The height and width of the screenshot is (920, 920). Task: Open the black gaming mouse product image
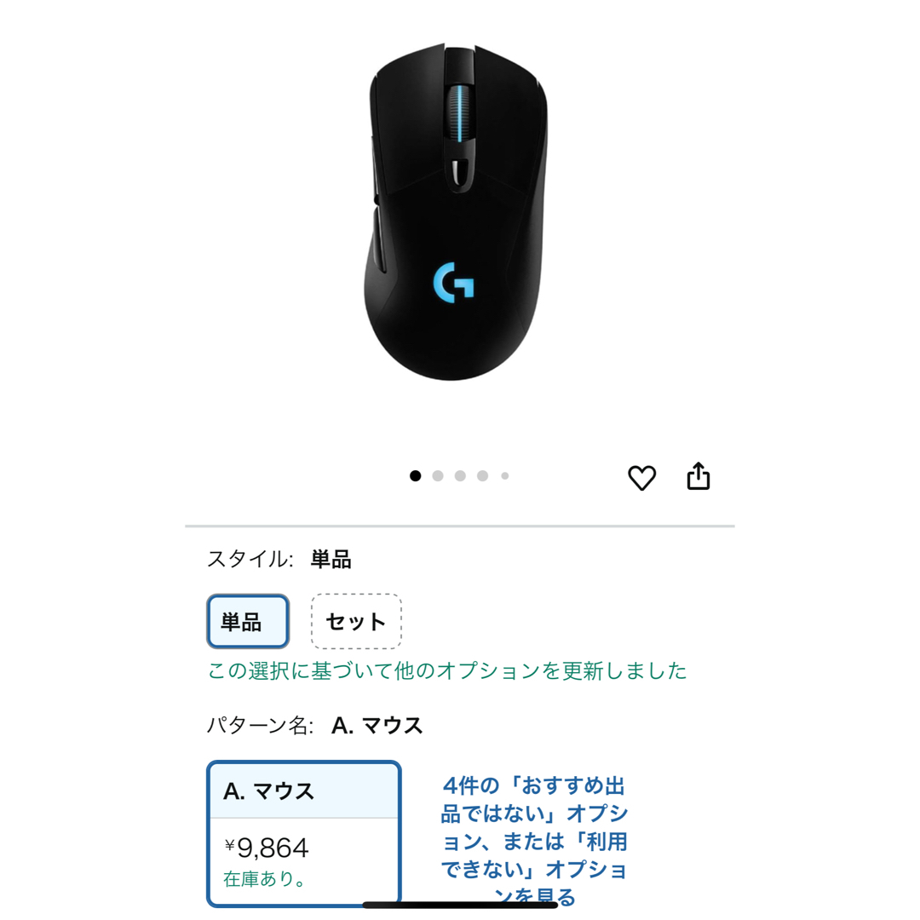(455, 211)
